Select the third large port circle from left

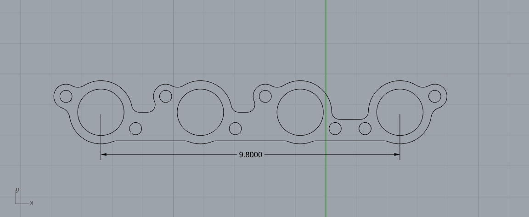click(300, 112)
